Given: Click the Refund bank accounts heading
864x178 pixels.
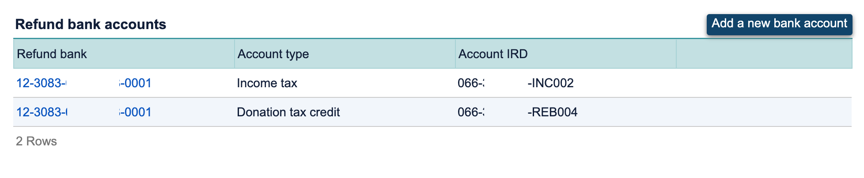Looking at the screenshot, I should [91, 24].
